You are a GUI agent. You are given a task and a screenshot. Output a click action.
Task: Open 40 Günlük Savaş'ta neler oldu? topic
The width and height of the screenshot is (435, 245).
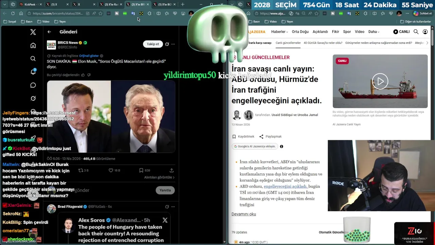pos(323,43)
